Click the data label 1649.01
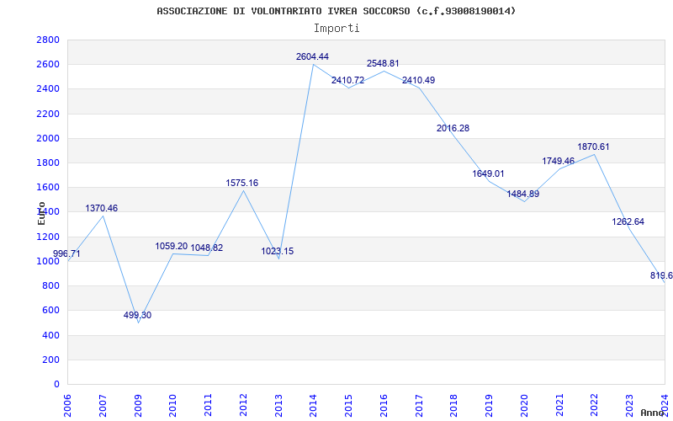This screenshot has height=421, width=673. click(x=489, y=174)
